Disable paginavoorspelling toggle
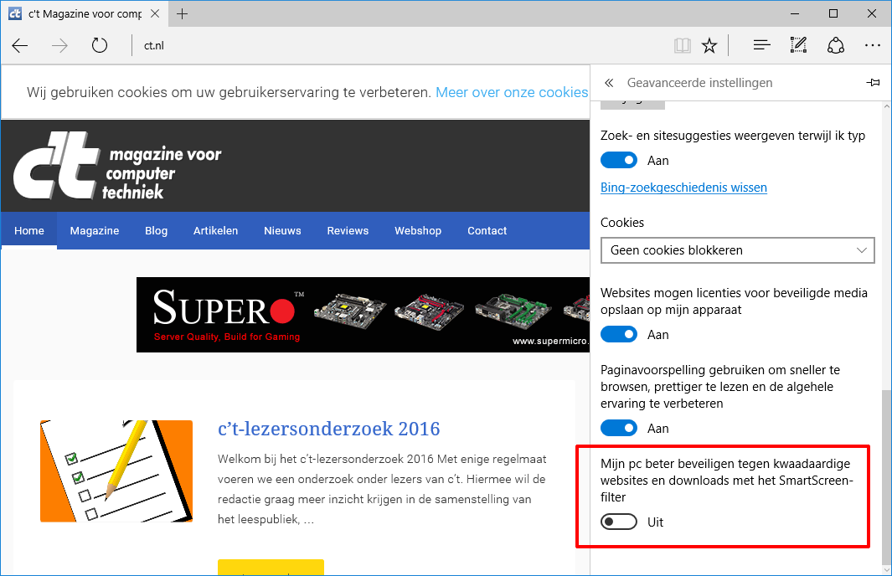The width and height of the screenshot is (892, 576). click(618, 428)
